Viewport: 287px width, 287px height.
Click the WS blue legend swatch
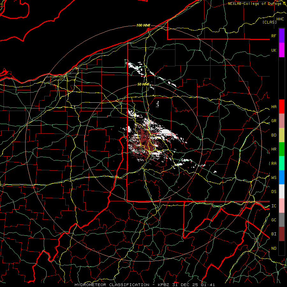tap(282, 177)
